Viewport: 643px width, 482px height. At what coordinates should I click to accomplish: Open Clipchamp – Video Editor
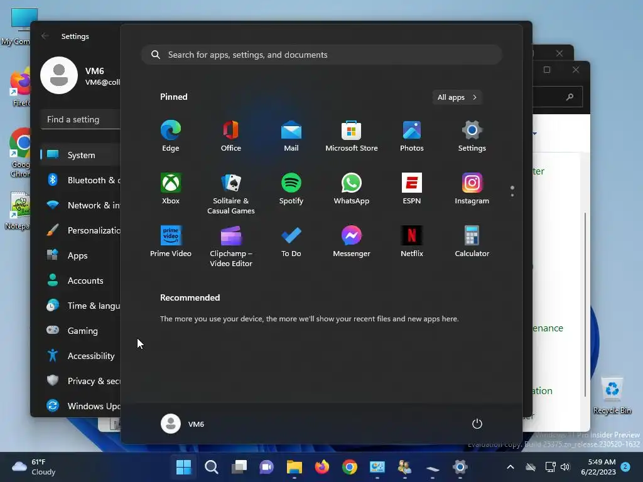(x=231, y=246)
